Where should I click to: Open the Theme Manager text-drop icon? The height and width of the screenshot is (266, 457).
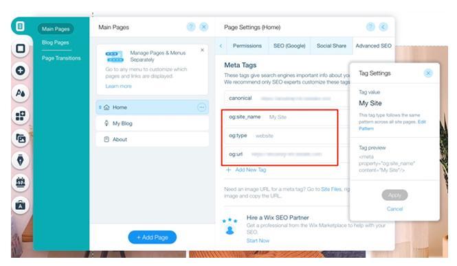21,93
